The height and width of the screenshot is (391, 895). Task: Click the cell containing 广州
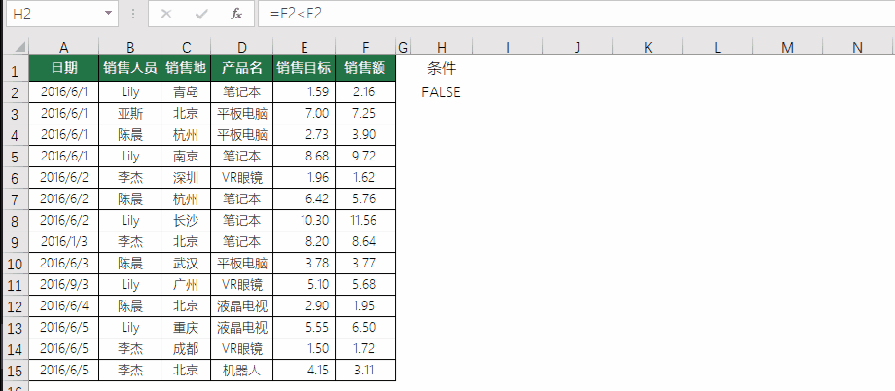point(186,285)
